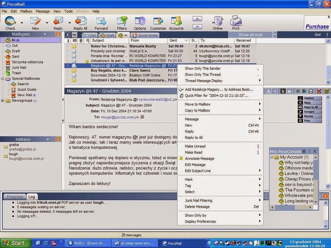Open the File menu

click(x=4, y=11)
